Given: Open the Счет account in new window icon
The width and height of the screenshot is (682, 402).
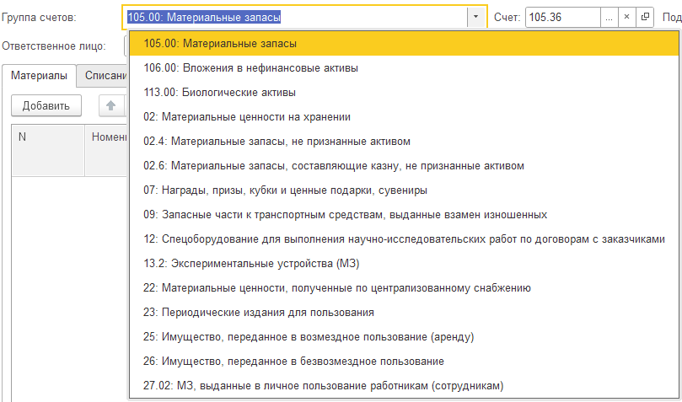Looking at the screenshot, I should 645,18.
